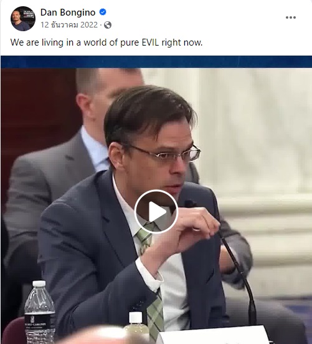Viewport: 312px width, 344px height.
Task: Click the globe public privacy icon
Action: 108,25
